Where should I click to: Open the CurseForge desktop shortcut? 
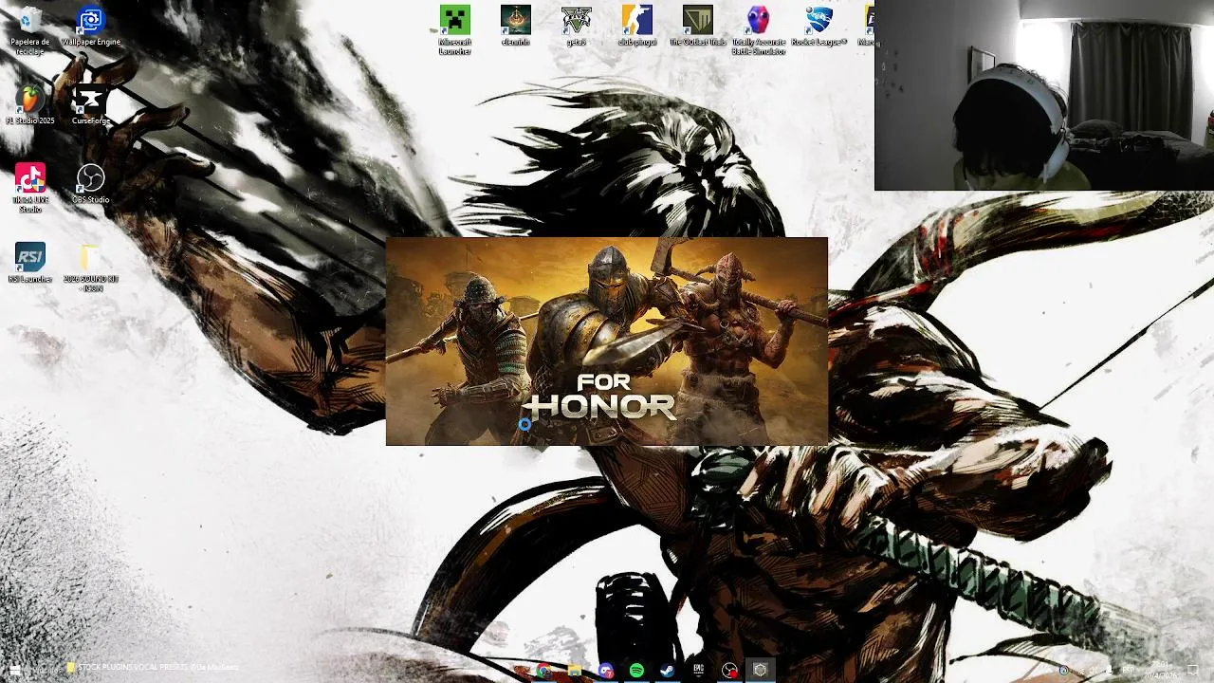(x=91, y=104)
